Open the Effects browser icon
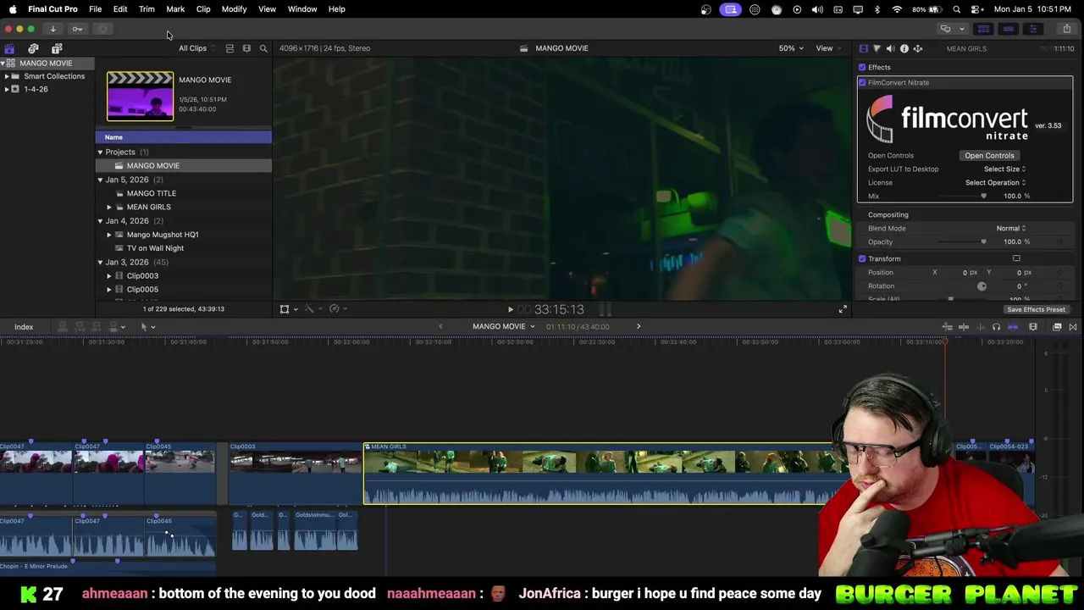The width and height of the screenshot is (1084, 610). [x=1057, y=327]
